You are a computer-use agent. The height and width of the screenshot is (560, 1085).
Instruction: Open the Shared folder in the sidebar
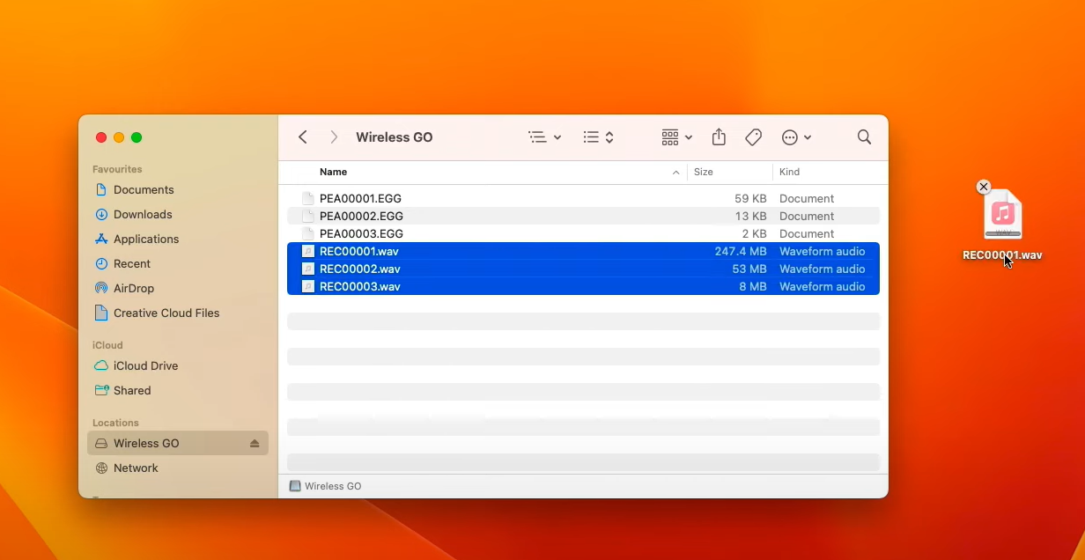[178, 390]
